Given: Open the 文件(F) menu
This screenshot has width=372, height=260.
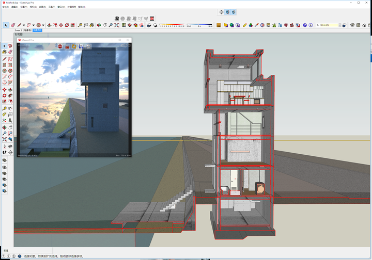Looking at the screenshot, I should pos(6,7).
